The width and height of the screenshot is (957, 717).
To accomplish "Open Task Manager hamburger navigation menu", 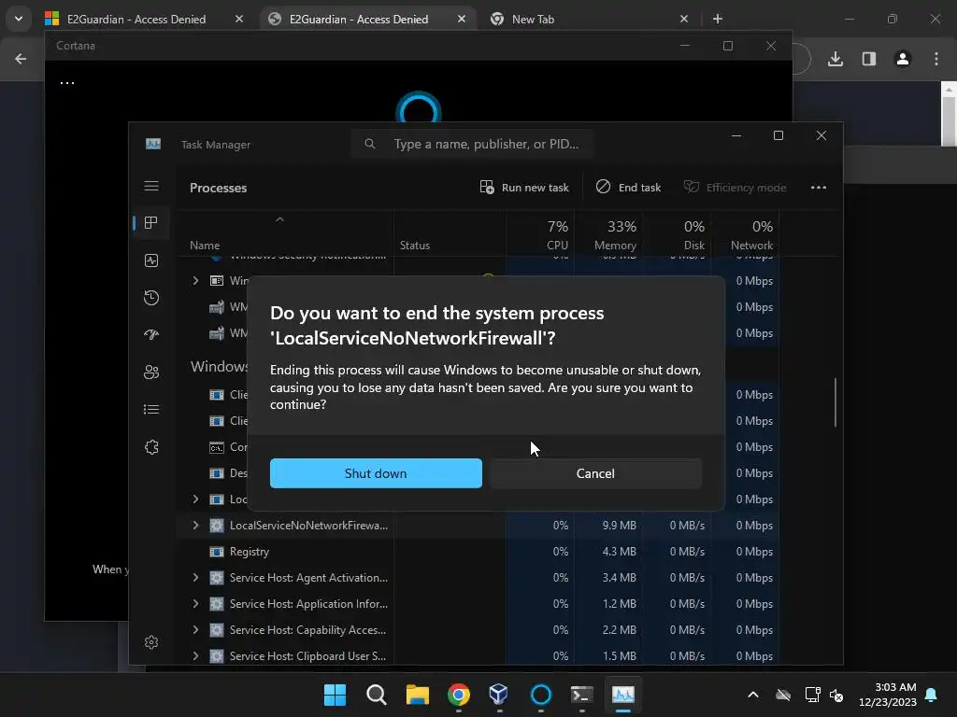I will 151,186.
